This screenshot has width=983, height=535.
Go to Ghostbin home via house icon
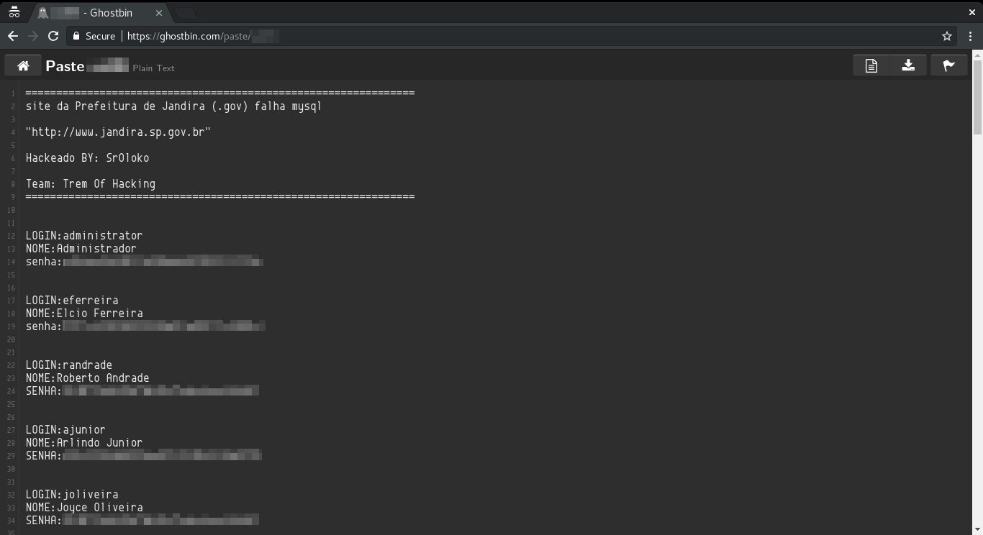tap(23, 66)
